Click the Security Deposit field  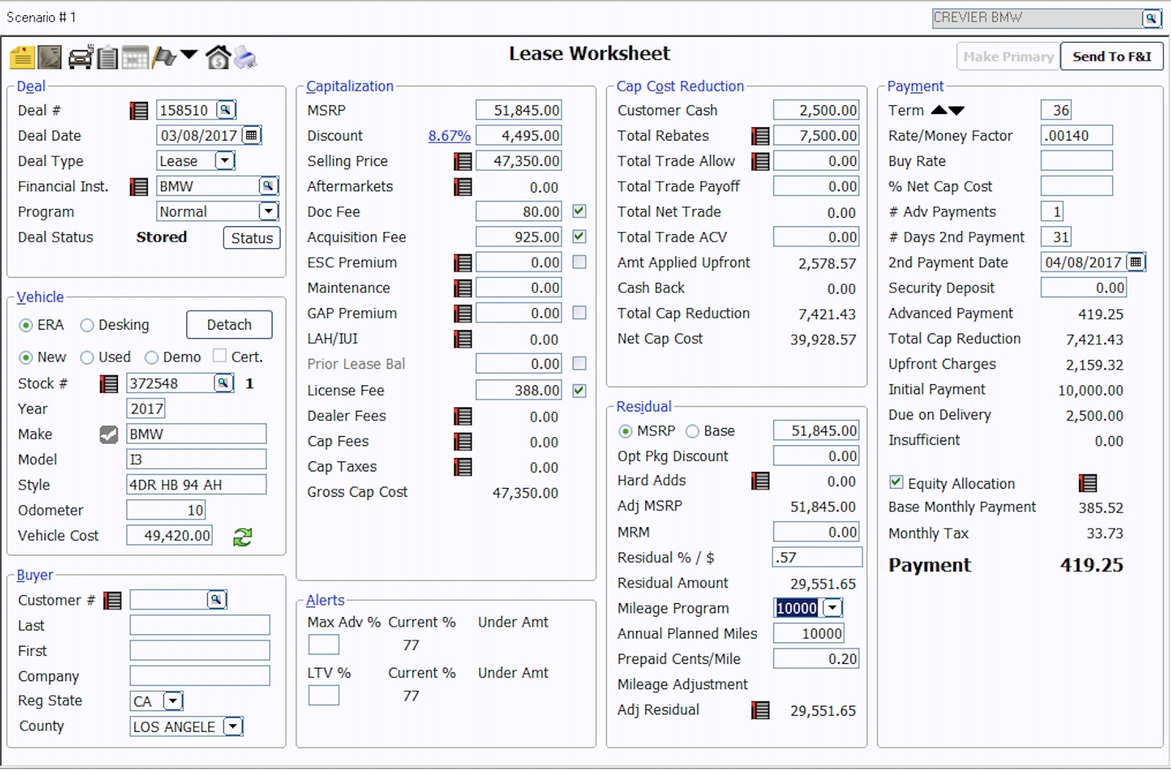1083,288
